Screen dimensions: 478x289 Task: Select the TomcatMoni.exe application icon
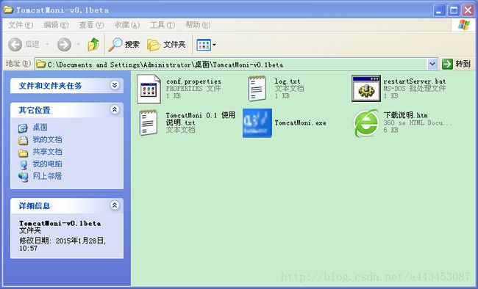[x=257, y=123]
